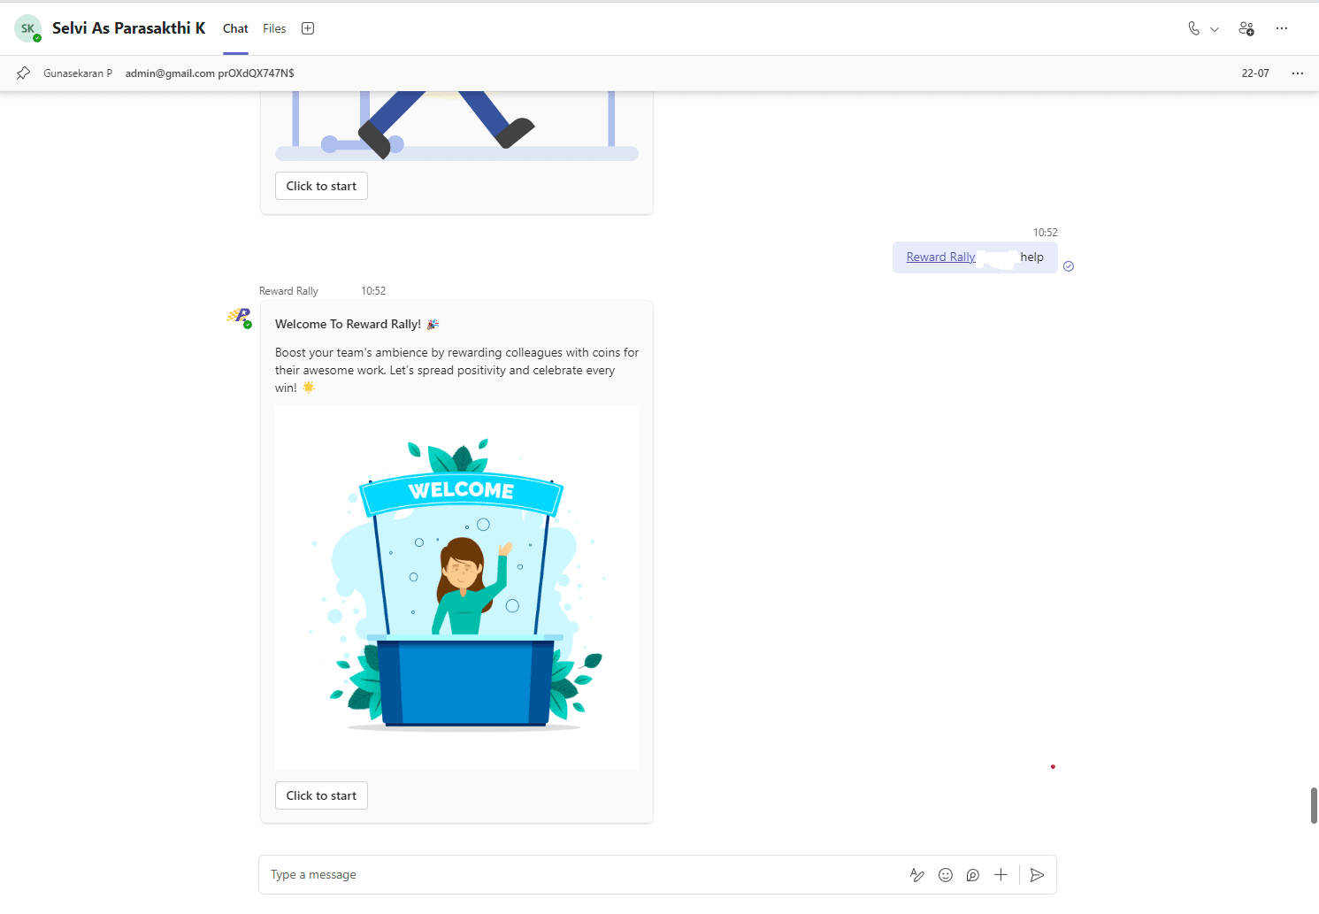Open More options in the chat header
Viewport: 1319px width, 914px height.
tap(1282, 28)
